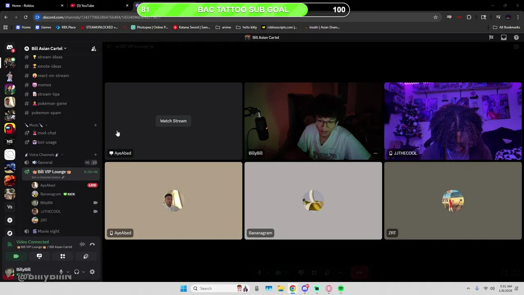Toggle the headphones deafen button
The image size is (524, 295).
tap(77, 272)
